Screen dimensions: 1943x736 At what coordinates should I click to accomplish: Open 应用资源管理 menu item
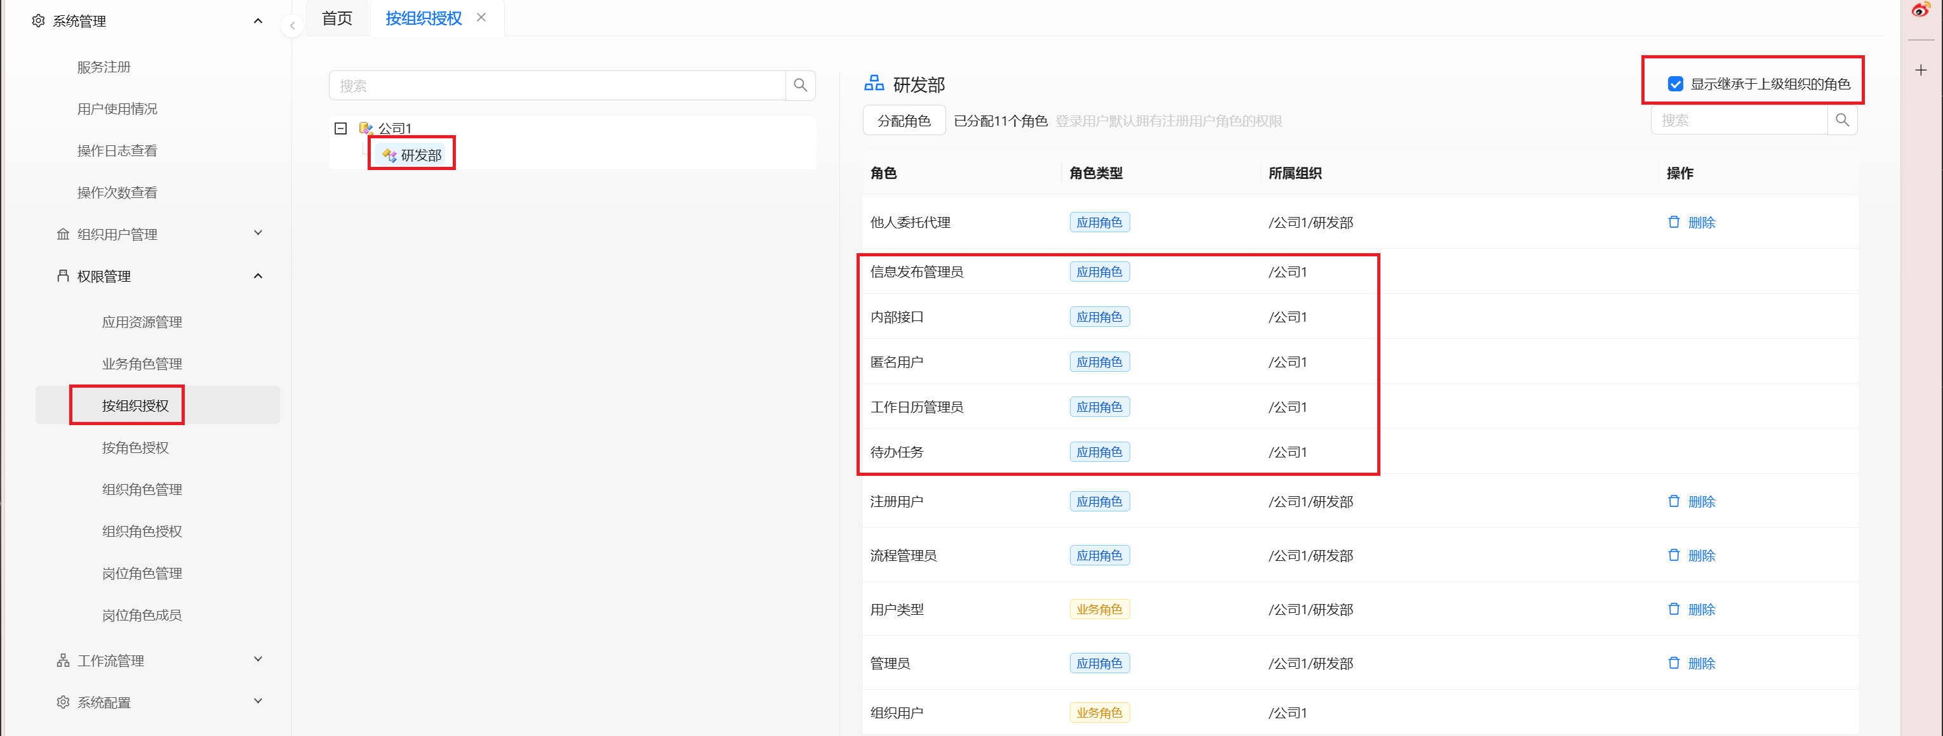click(x=143, y=322)
